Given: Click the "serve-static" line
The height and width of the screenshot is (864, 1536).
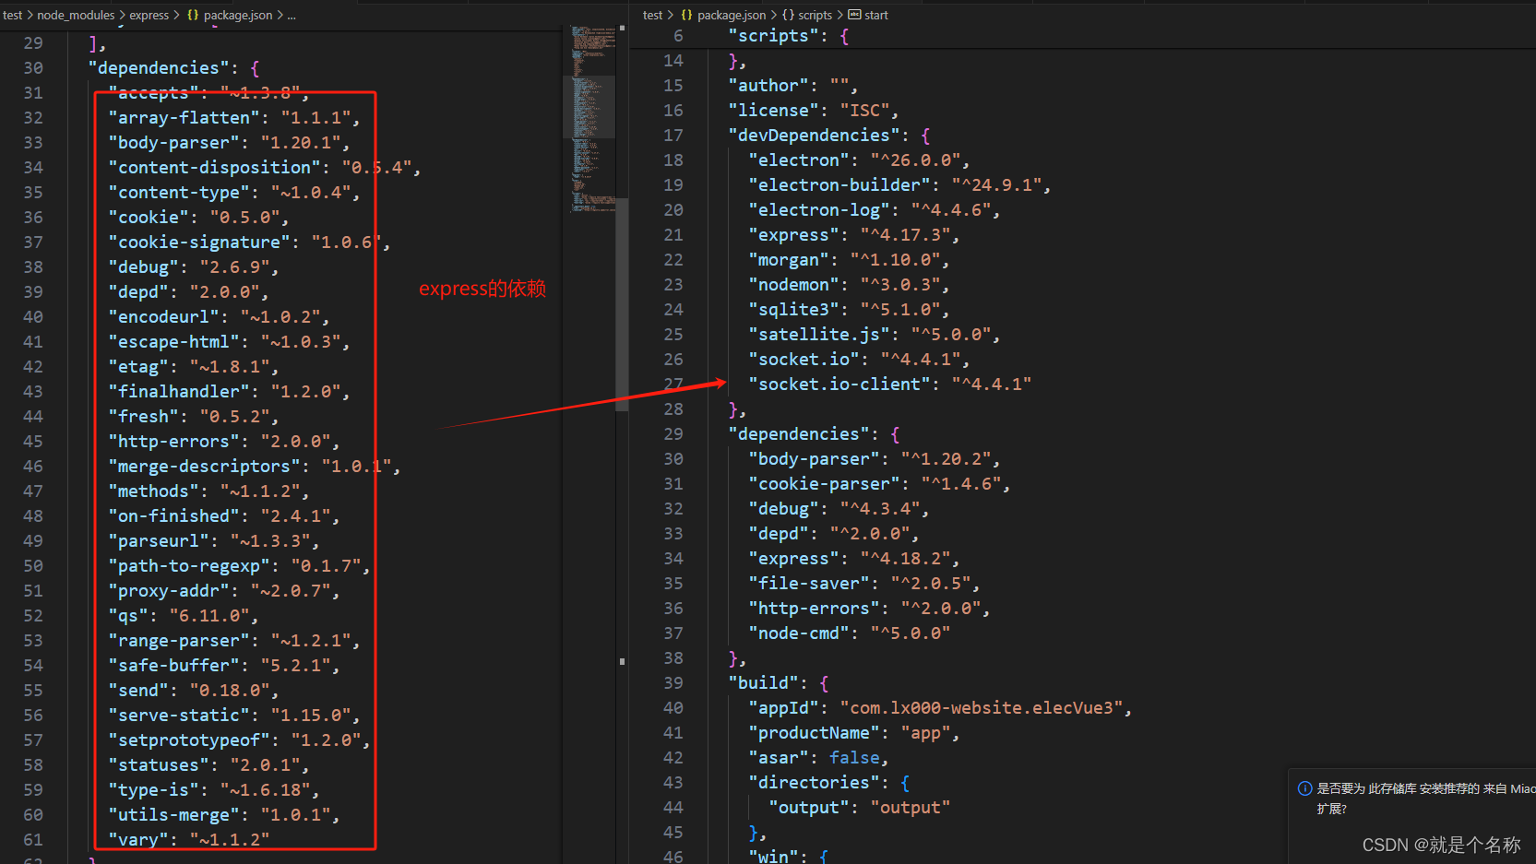Looking at the screenshot, I should (x=234, y=716).
